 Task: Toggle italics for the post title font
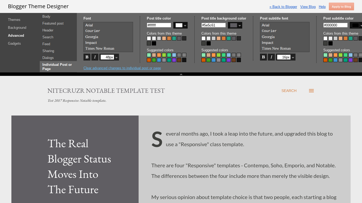95,57
